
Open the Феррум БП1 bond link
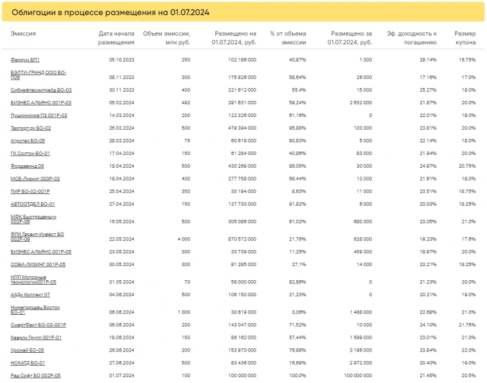tap(25, 60)
